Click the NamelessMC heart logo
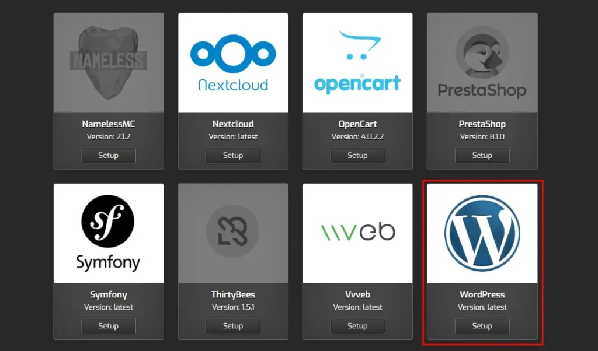598x351 pixels. pos(109,63)
